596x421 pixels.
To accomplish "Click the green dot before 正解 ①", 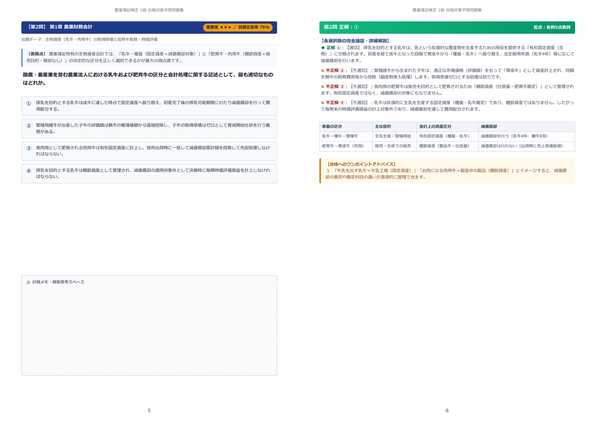I will click(x=323, y=48).
